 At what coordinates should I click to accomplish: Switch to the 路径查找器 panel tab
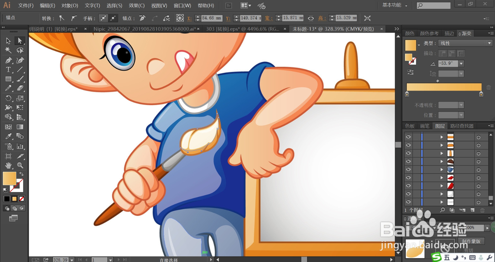click(x=462, y=126)
